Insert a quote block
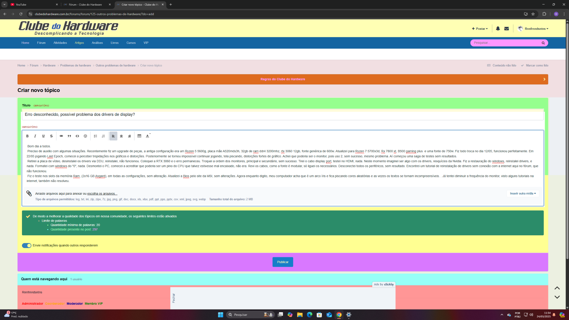Image resolution: width=569 pixels, height=320 pixels. coord(69,136)
